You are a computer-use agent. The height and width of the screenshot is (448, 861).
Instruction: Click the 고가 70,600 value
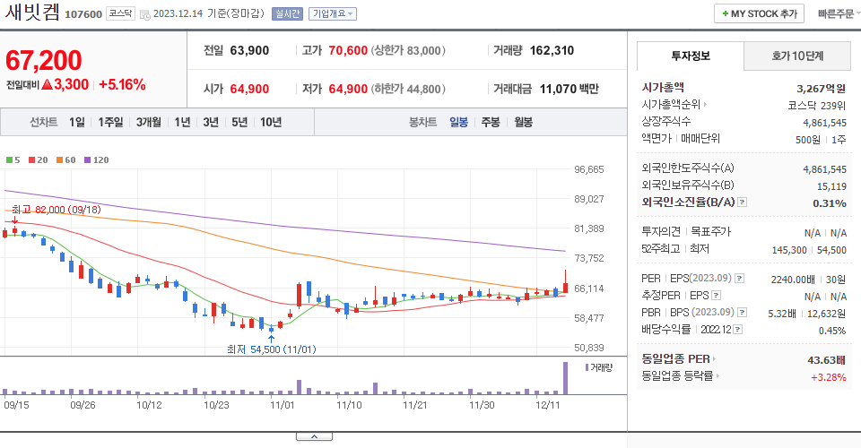(348, 50)
